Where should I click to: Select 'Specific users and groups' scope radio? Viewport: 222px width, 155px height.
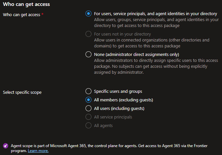pyautogui.click(x=88, y=91)
